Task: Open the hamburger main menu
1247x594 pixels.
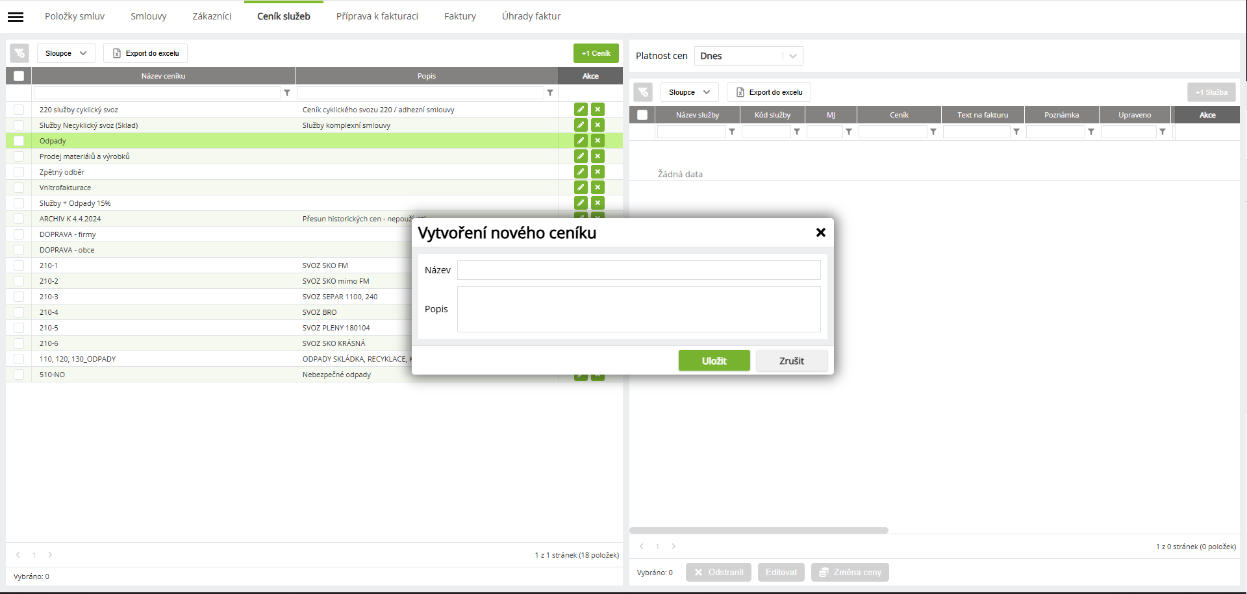Action: [x=16, y=17]
